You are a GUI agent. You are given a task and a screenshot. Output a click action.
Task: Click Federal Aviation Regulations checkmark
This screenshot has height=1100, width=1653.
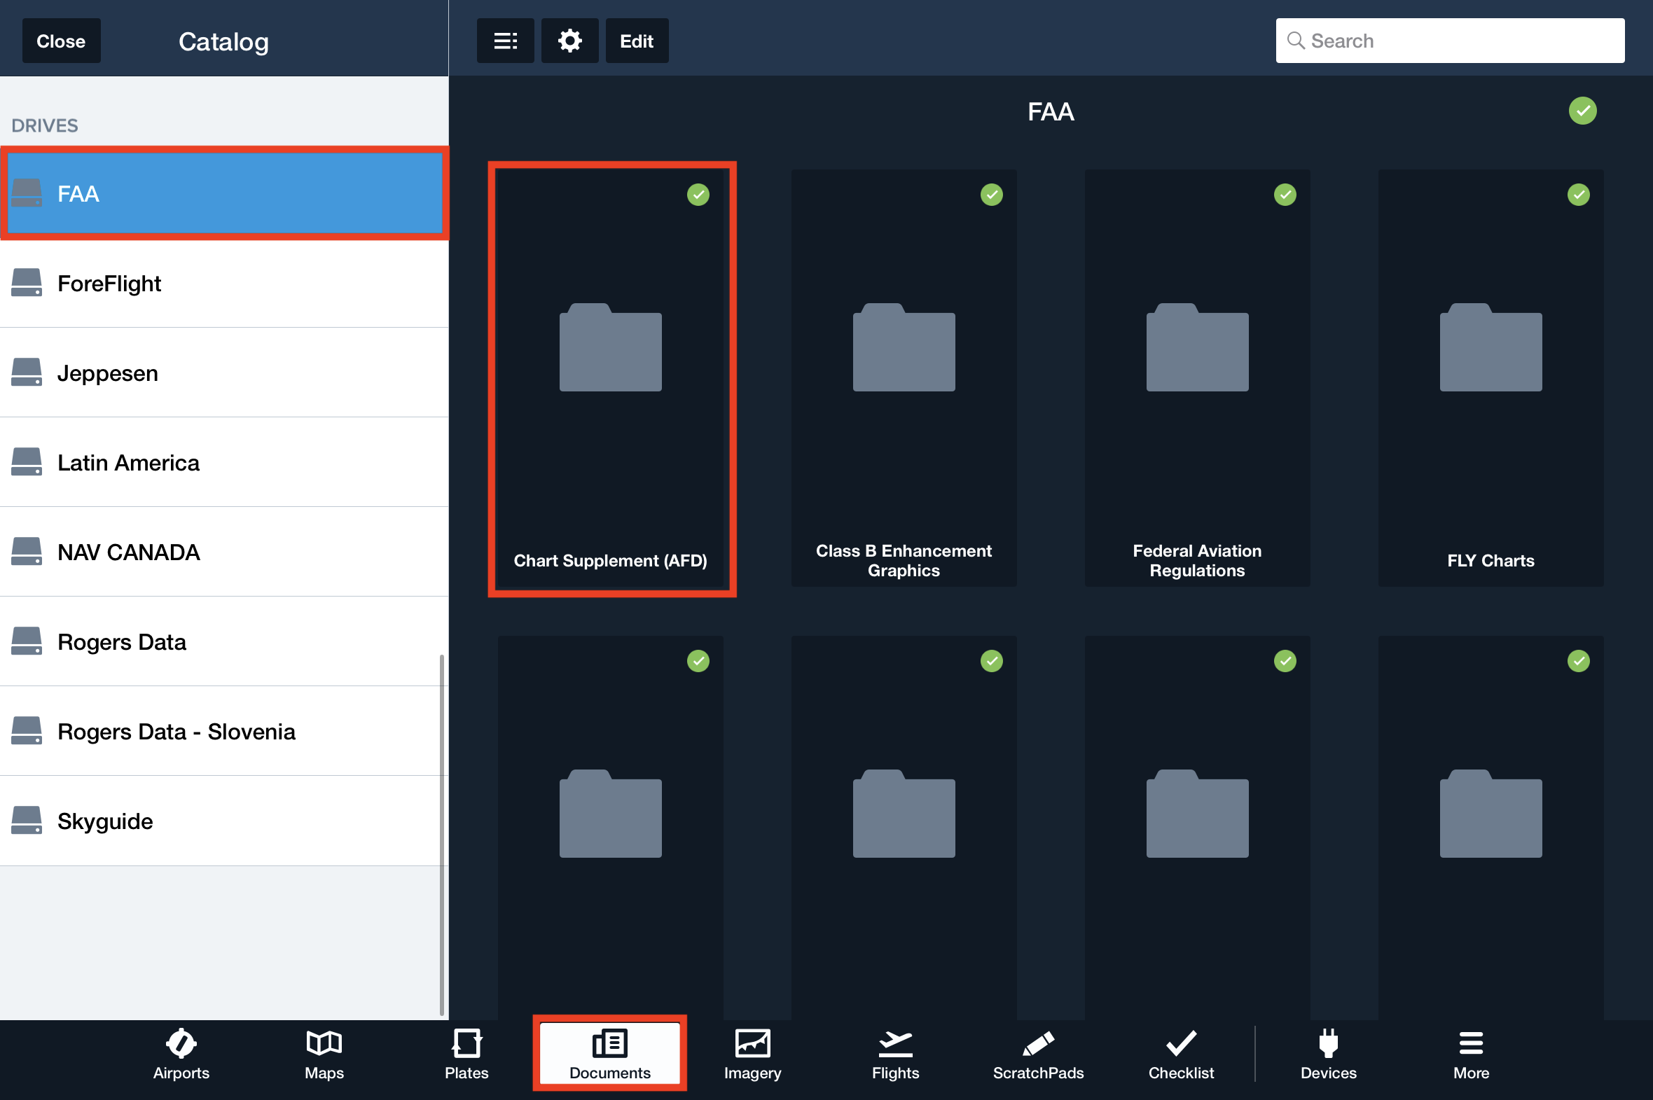click(1285, 195)
